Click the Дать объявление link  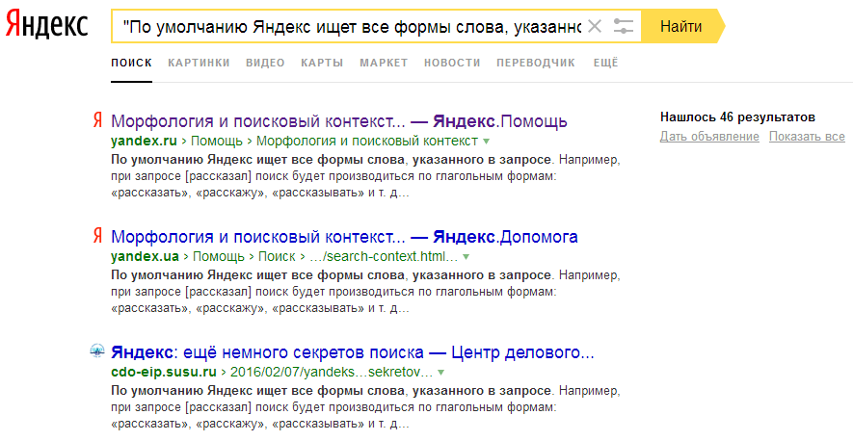[x=709, y=137]
